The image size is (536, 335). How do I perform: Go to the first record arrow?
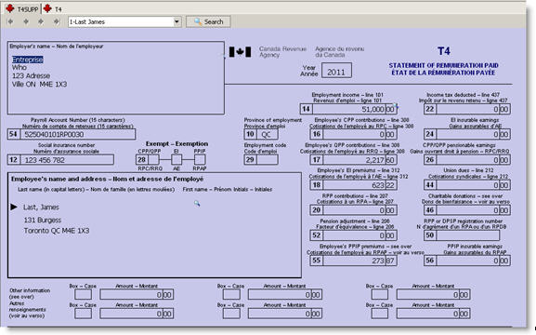(x=10, y=21)
